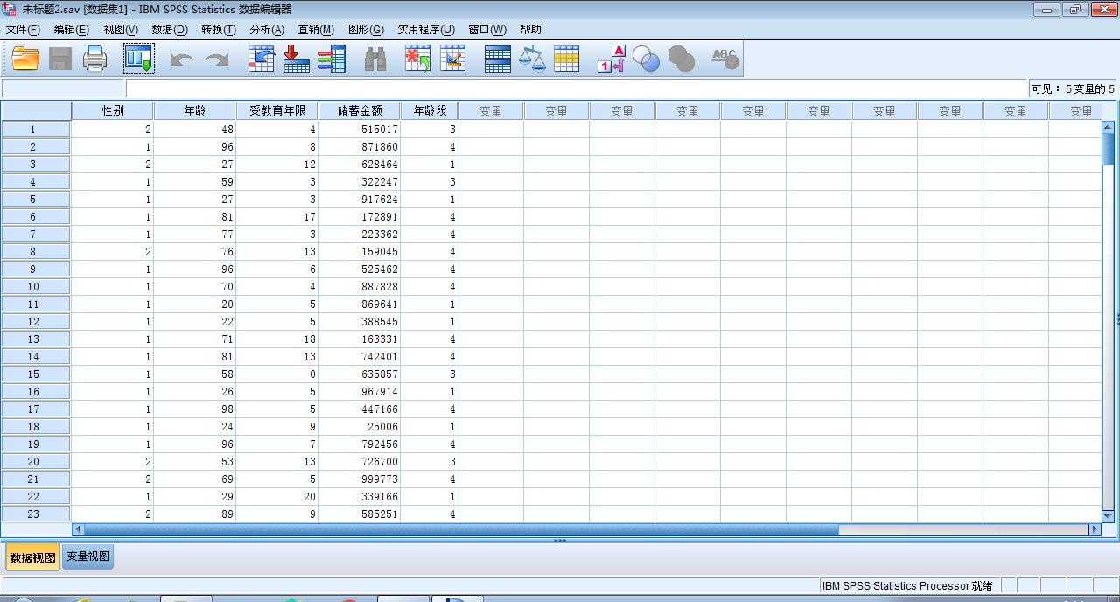Click the Go to case icon
Viewport: 1120px width, 602px height.
(262, 59)
